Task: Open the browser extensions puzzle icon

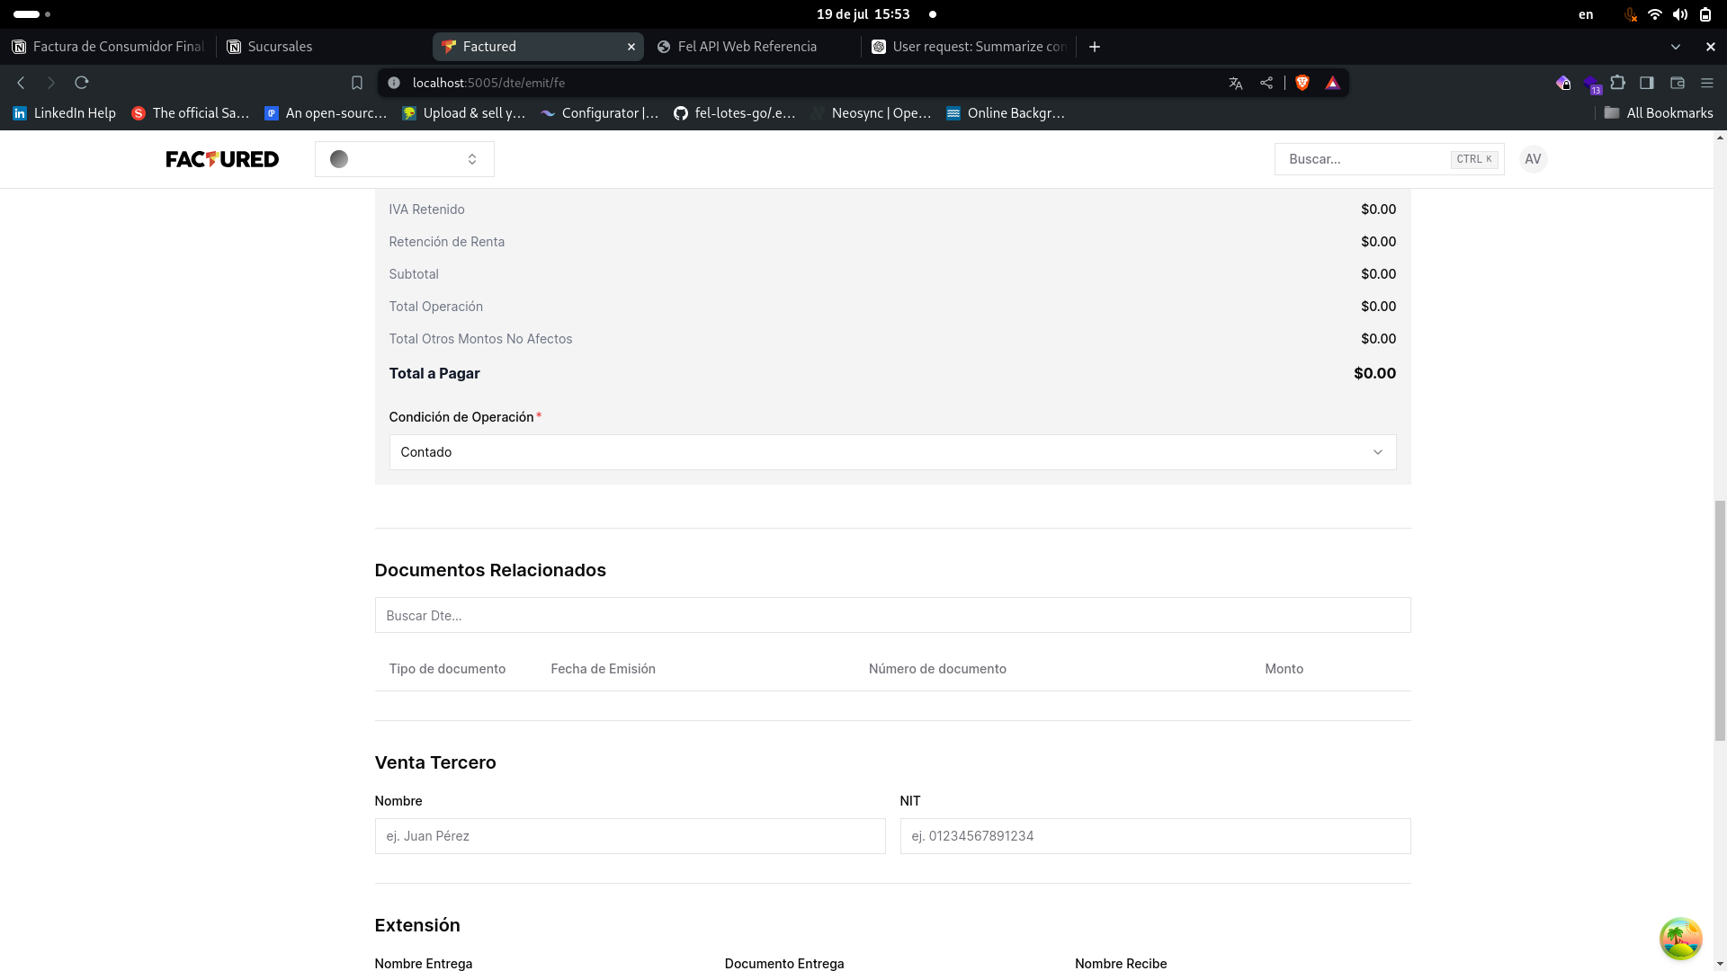Action: pos(1618,83)
